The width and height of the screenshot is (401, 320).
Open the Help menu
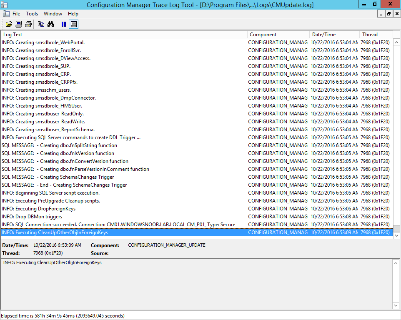pyautogui.click(x=73, y=14)
